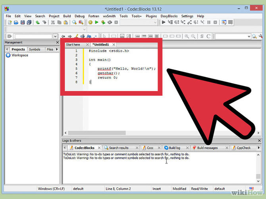Switch to the Files tab in Management
This screenshot has height=199, width=266.
(50, 49)
